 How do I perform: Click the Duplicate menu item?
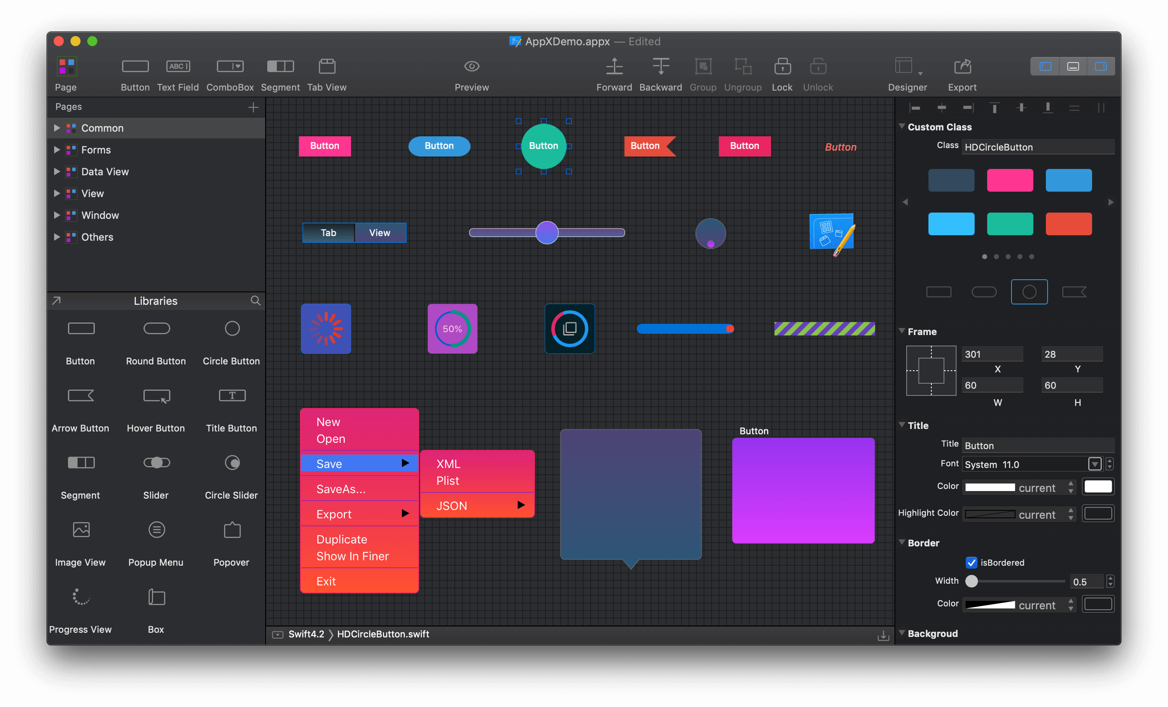coord(341,538)
